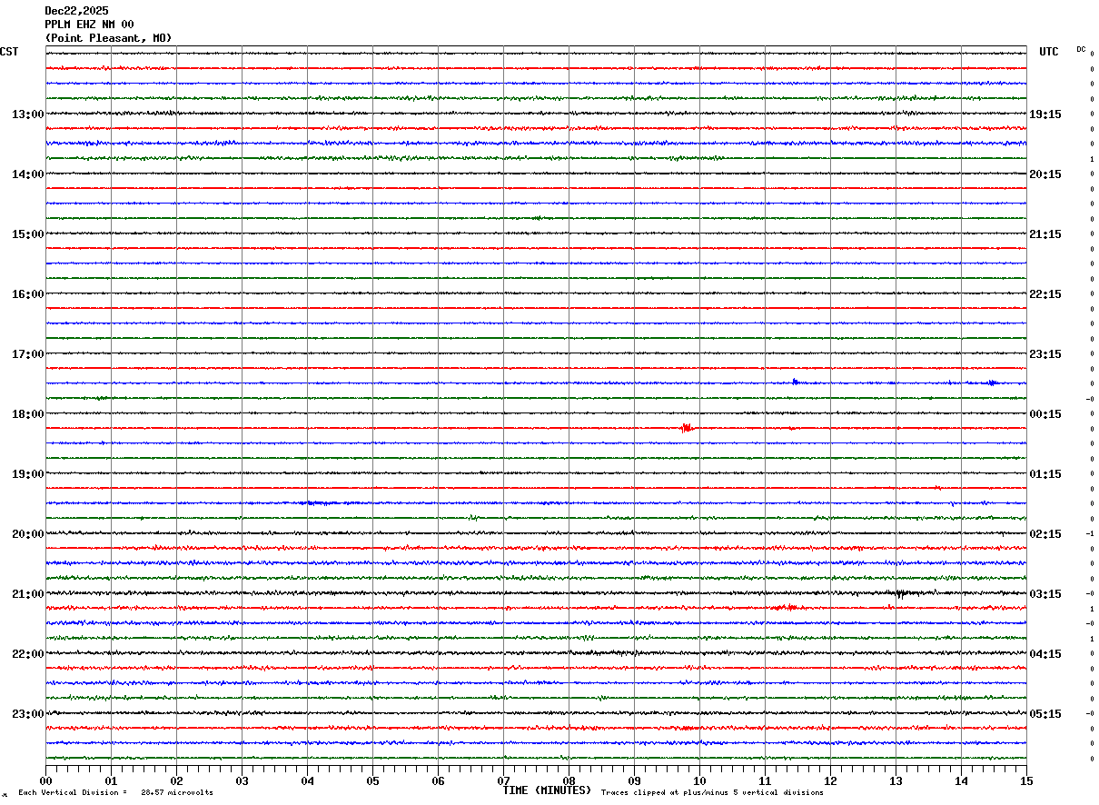Click minute 04 on the time axis
The image size is (1099, 805).
(307, 780)
